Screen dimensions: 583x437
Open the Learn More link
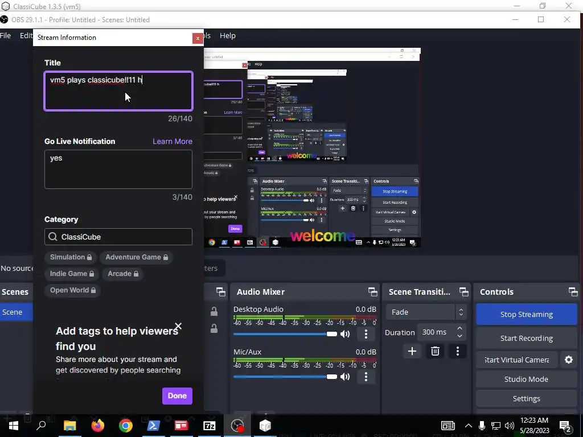click(173, 141)
